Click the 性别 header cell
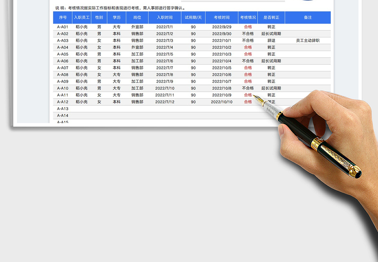Image resolution: width=378 pixels, height=262 pixels. pyautogui.click(x=99, y=17)
